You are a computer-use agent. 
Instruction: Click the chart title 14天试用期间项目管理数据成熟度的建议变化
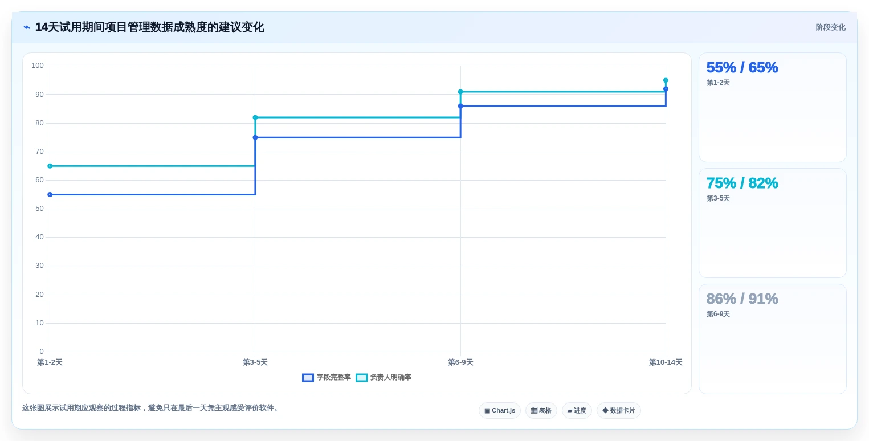coord(150,27)
